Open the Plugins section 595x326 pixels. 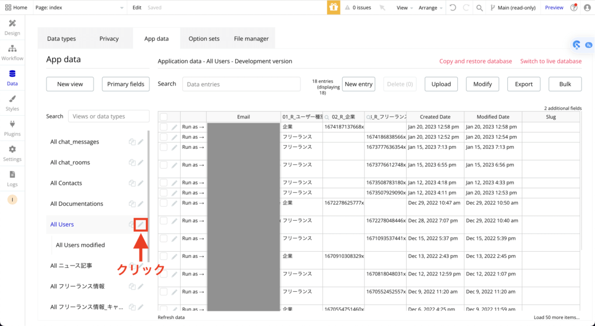pyautogui.click(x=12, y=128)
